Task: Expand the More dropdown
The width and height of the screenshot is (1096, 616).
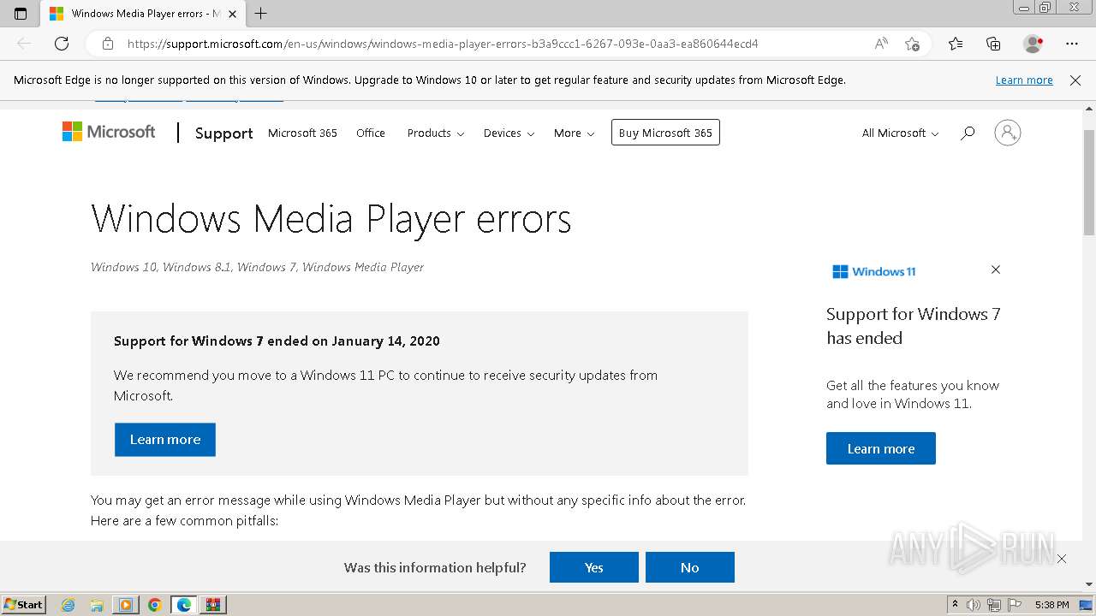Action: (574, 133)
